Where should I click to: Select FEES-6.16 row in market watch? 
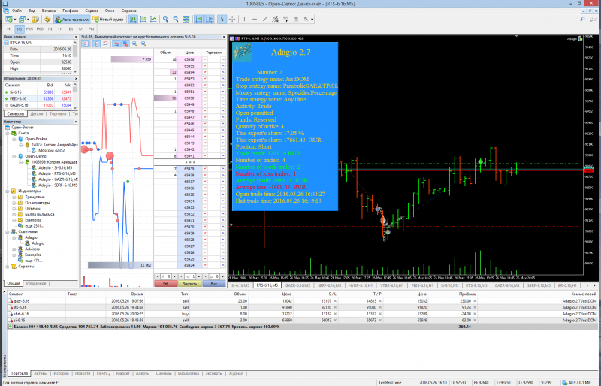tap(39, 98)
